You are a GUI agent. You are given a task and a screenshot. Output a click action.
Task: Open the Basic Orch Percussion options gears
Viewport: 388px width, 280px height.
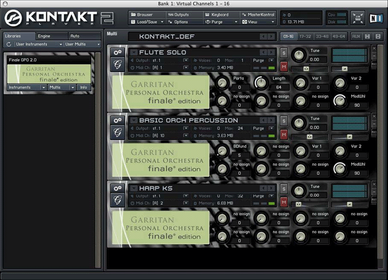pyautogui.click(x=118, y=120)
